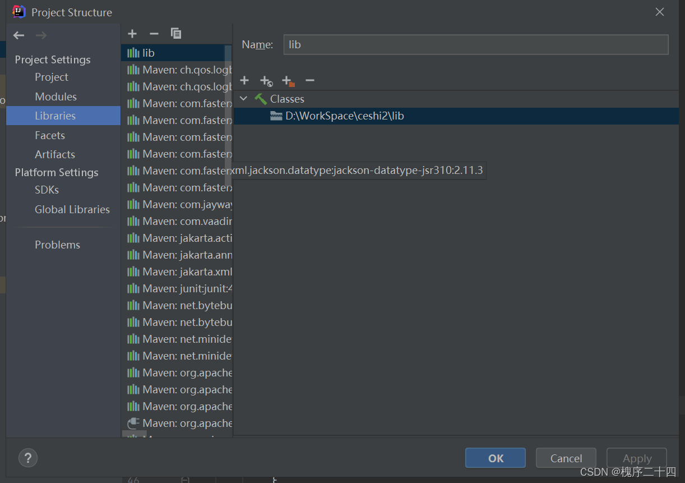Click the Platform Settings section heading
The image size is (685, 483).
(x=57, y=172)
